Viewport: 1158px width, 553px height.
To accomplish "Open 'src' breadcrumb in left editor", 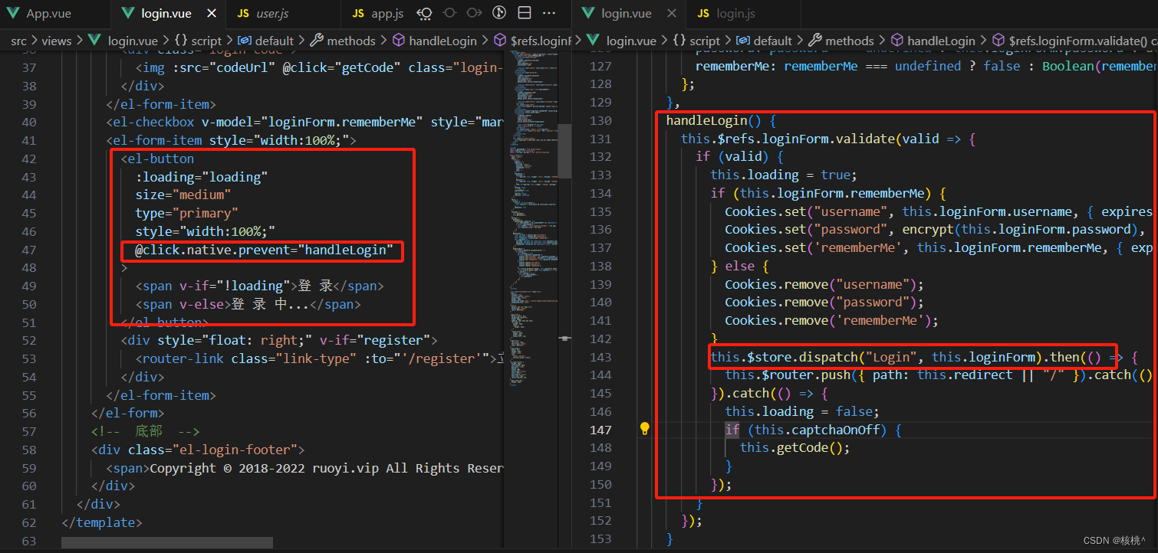I will tap(18, 41).
